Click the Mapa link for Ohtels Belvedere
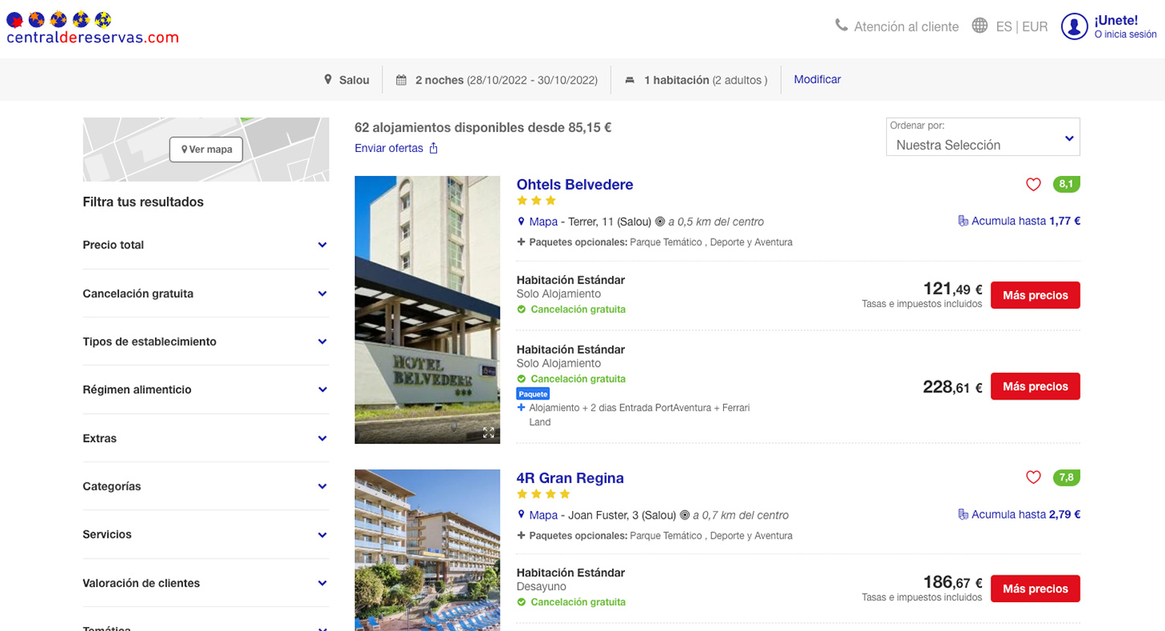1165x631 pixels. click(543, 222)
